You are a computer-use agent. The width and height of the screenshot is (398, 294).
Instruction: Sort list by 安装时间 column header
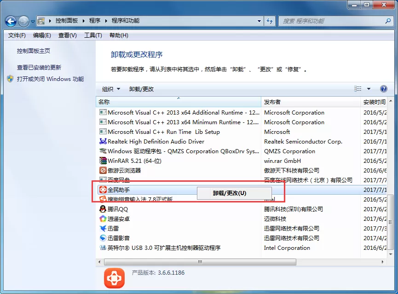point(374,102)
